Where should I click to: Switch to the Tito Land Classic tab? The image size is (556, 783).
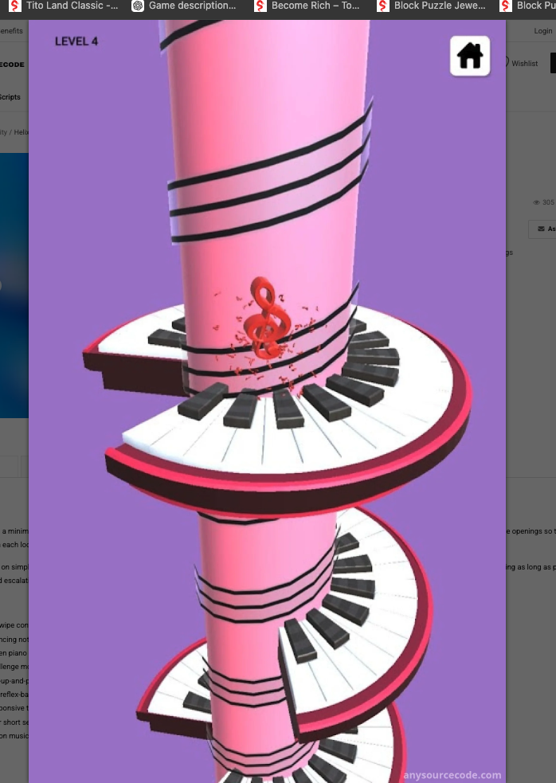66,6
